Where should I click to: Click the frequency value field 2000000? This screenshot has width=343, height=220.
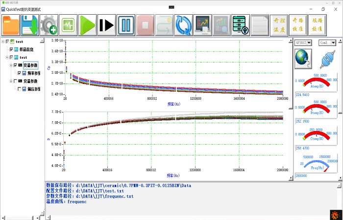(316, 176)
